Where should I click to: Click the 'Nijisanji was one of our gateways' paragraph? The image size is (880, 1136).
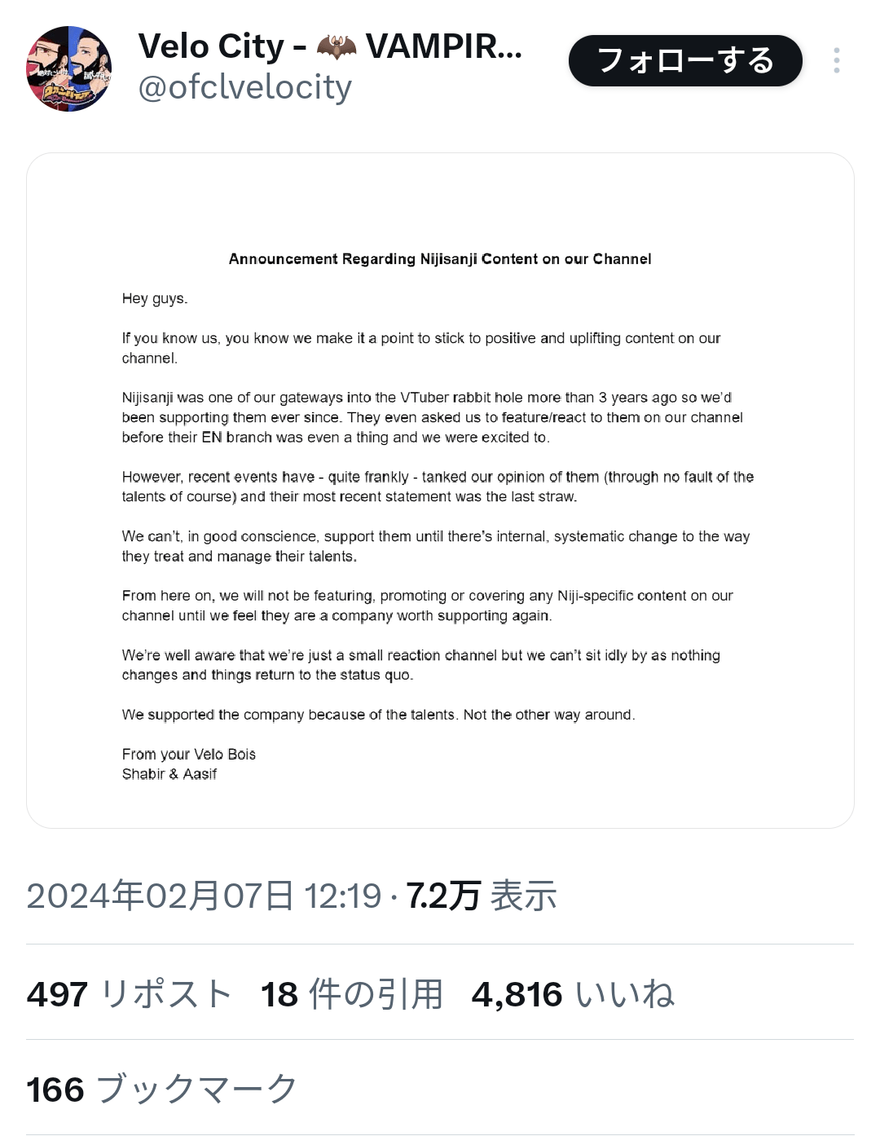(432, 417)
